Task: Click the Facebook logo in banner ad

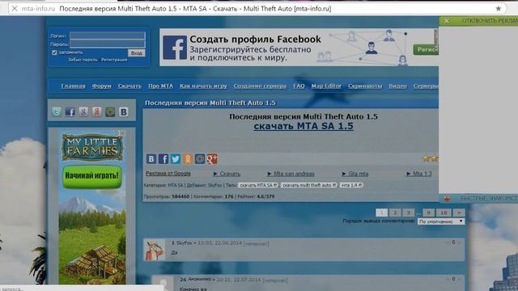Action: (175, 48)
